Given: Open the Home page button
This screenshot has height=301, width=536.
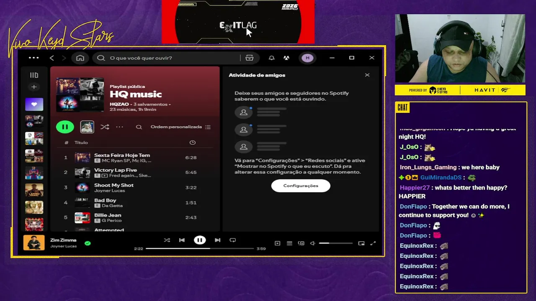Looking at the screenshot, I should point(80,58).
